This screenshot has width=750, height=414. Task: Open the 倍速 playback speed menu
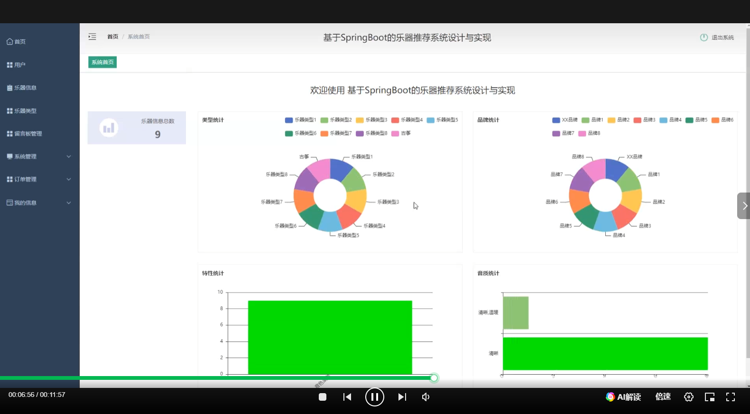[x=663, y=397]
